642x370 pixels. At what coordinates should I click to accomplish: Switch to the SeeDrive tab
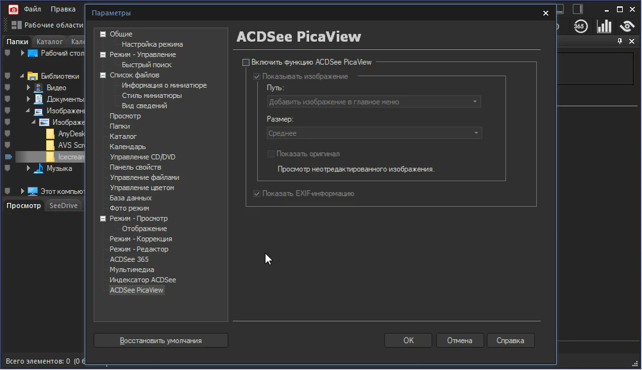point(63,205)
